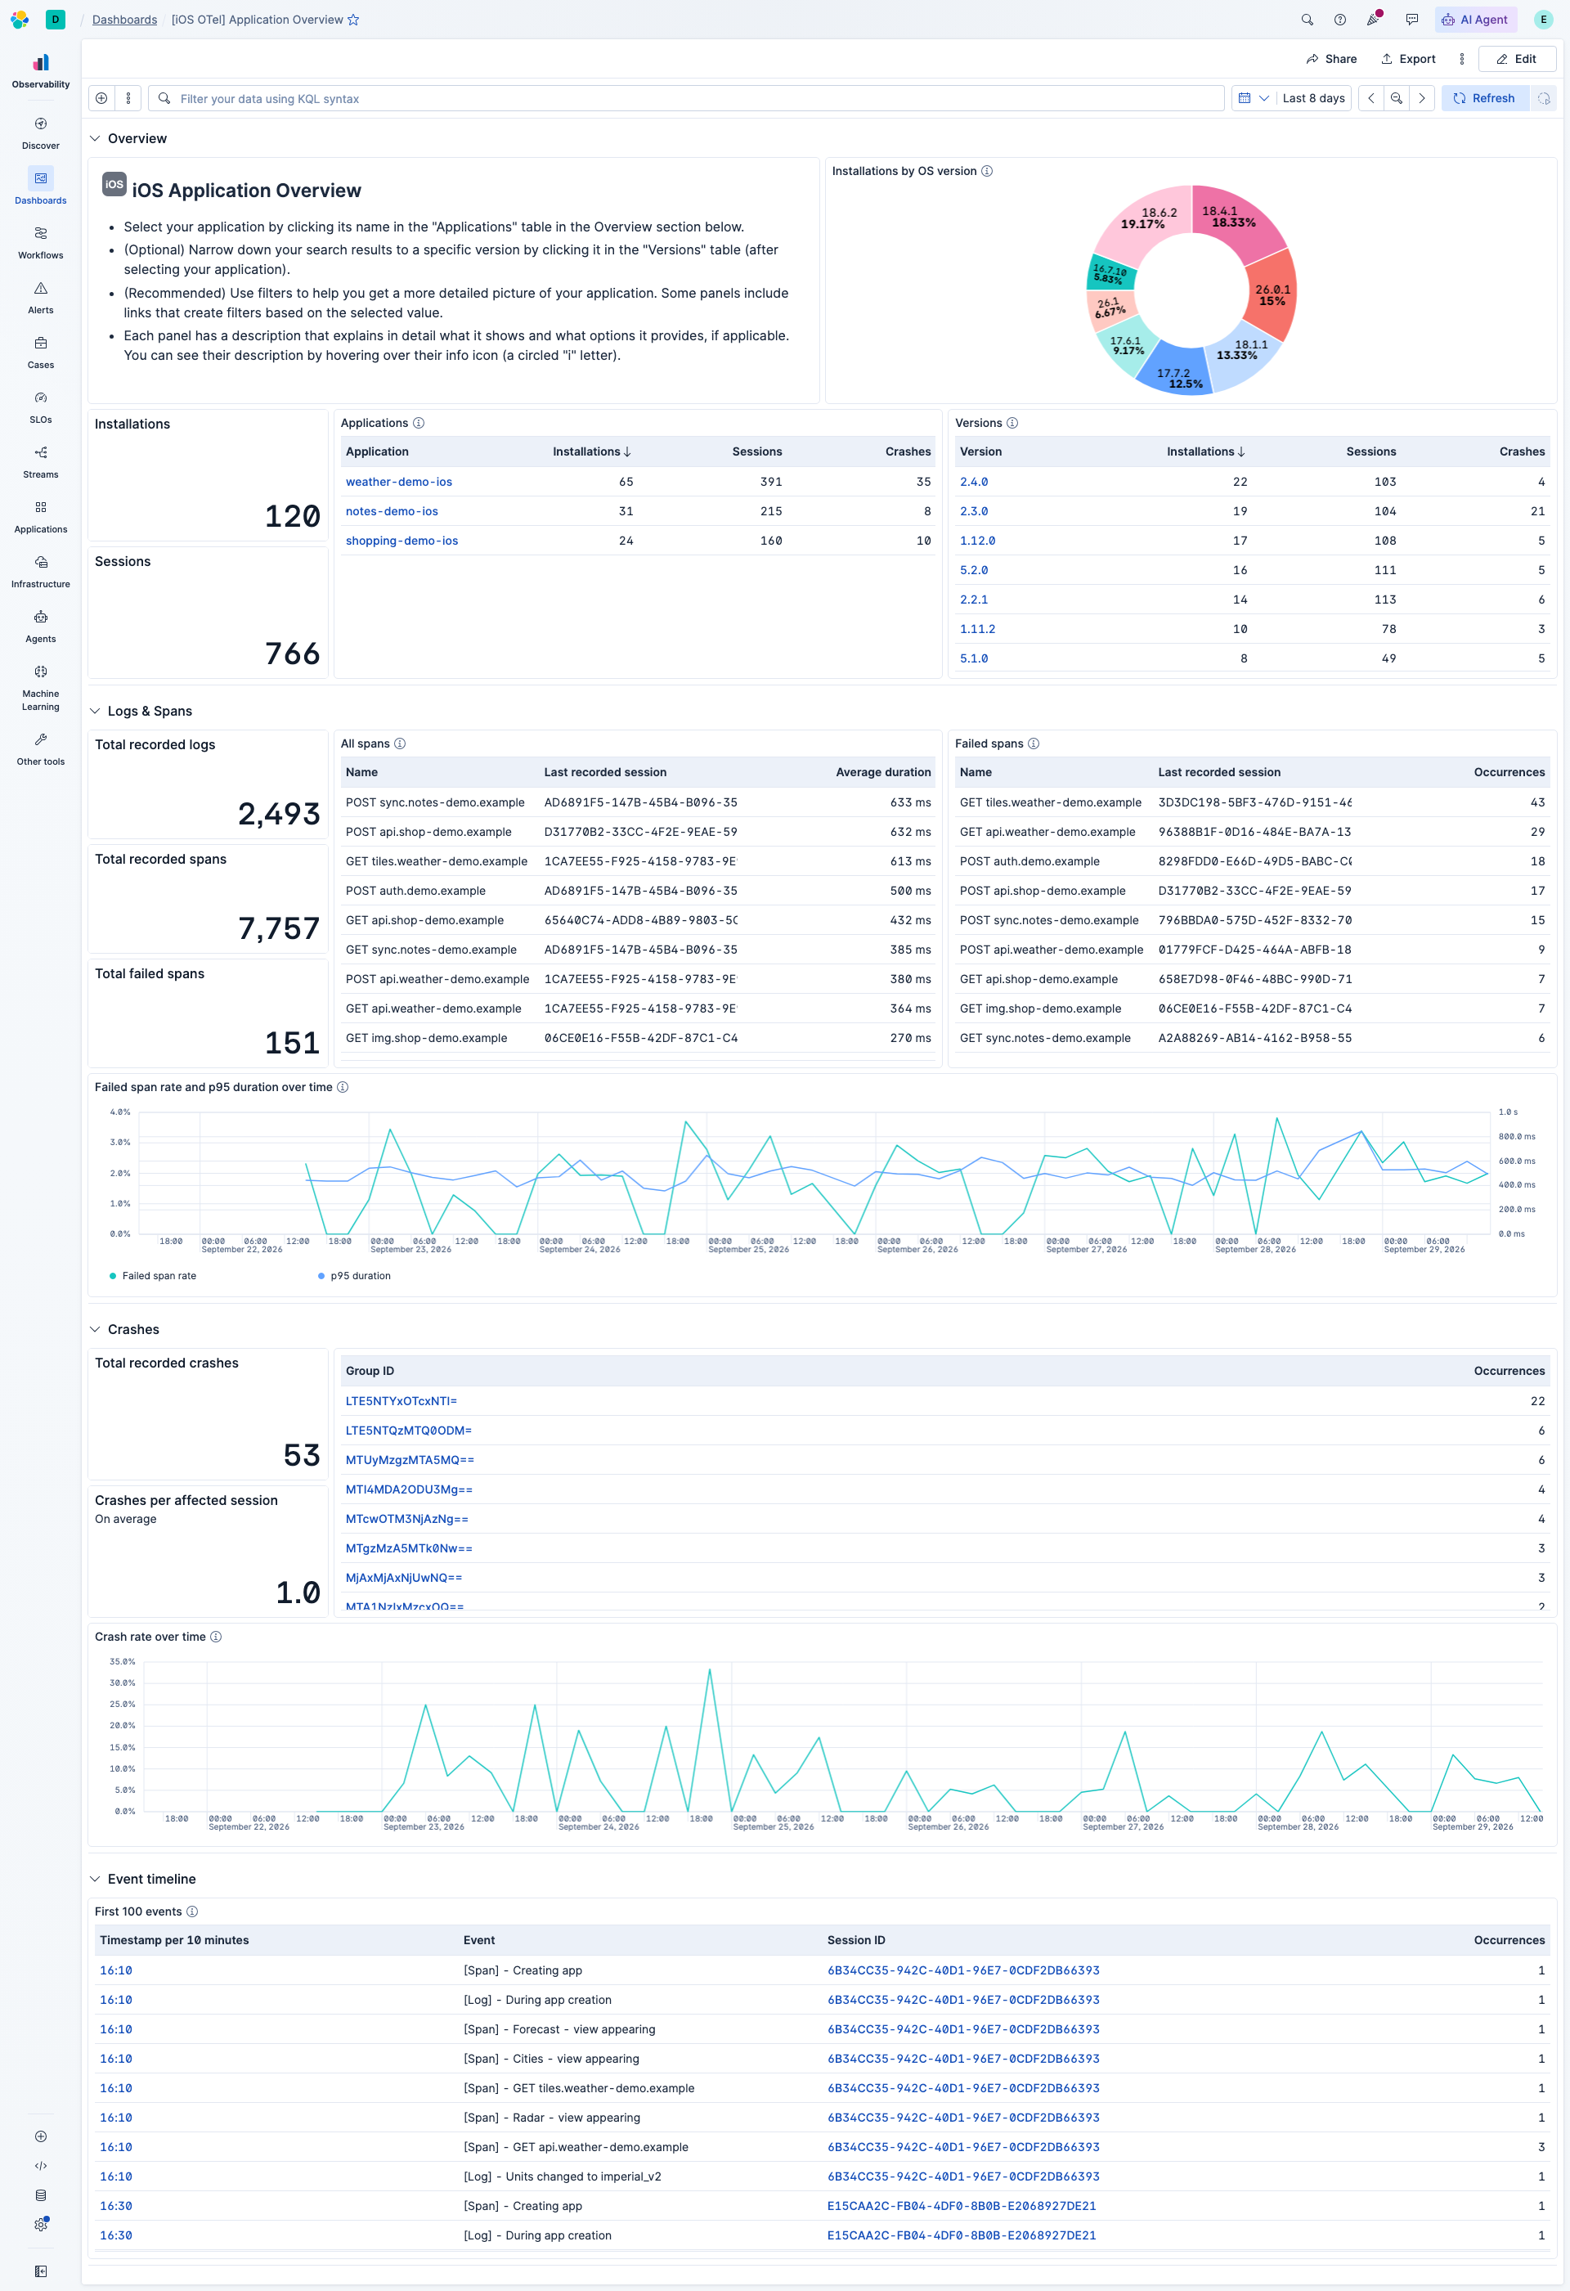Open Agents in the sidebar
This screenshot has height=2291, width=1570.
tap(40, 626)
